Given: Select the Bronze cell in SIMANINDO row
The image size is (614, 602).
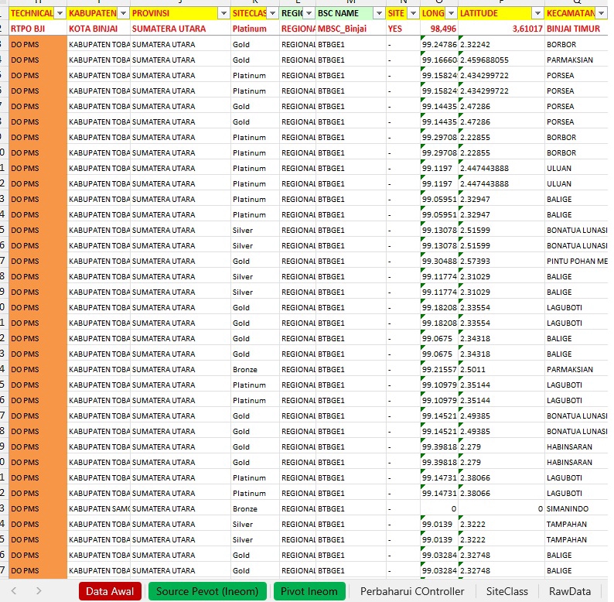Looking at the screenshot, I should coord(255,508).
